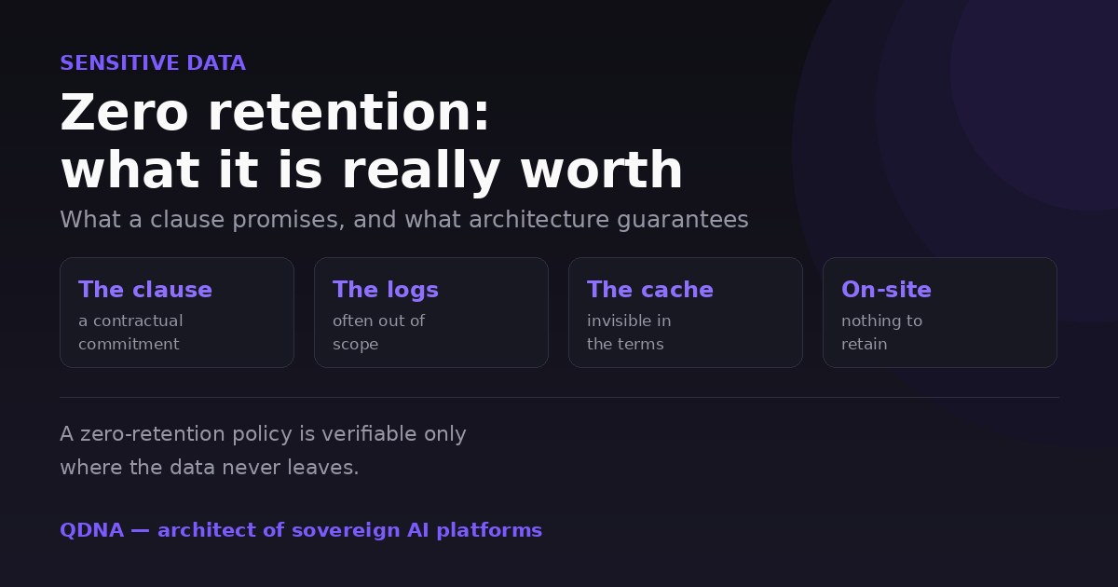Click 'nothing to retain' description

[x=881, y=333]
